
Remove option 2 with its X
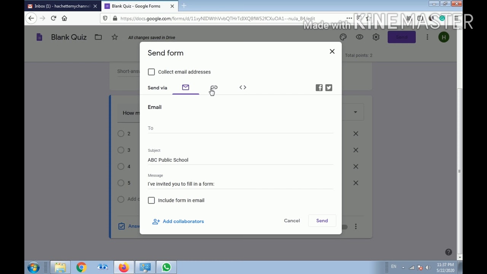[356, 134]
